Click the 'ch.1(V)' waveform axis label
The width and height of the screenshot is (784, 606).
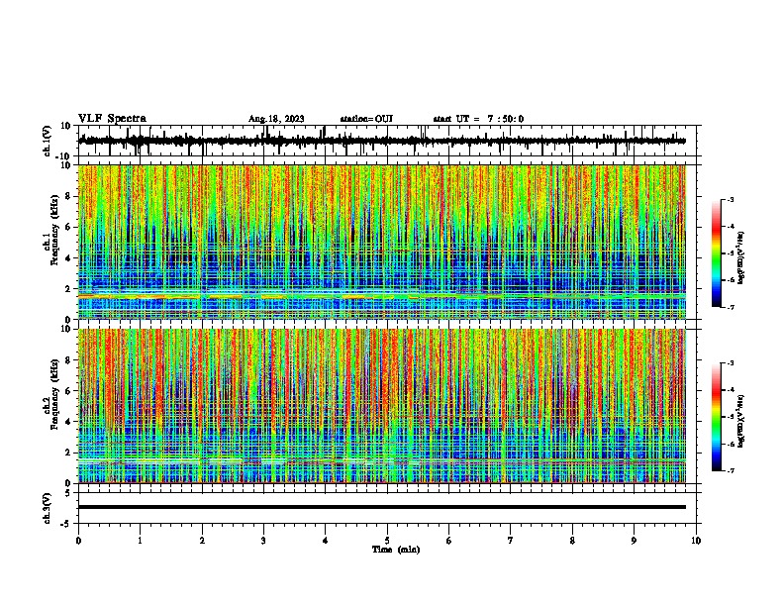coord(47,141)
